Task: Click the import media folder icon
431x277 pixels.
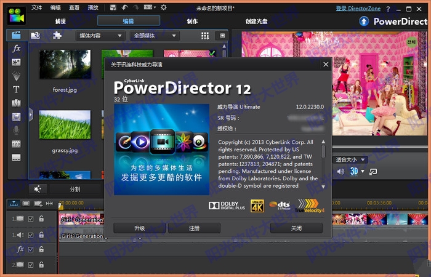Action: tap(35, 35)
